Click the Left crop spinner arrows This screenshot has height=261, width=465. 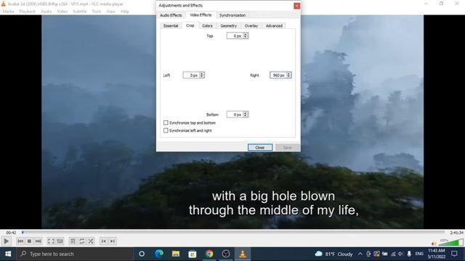[202, 75]
